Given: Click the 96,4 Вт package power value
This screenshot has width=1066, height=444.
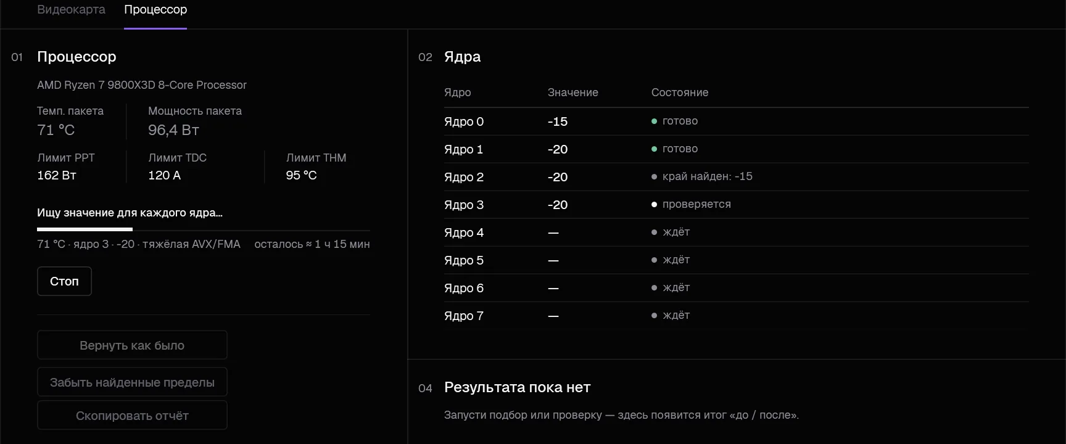Looking at the screenshot, I should (x=173, y=130).
